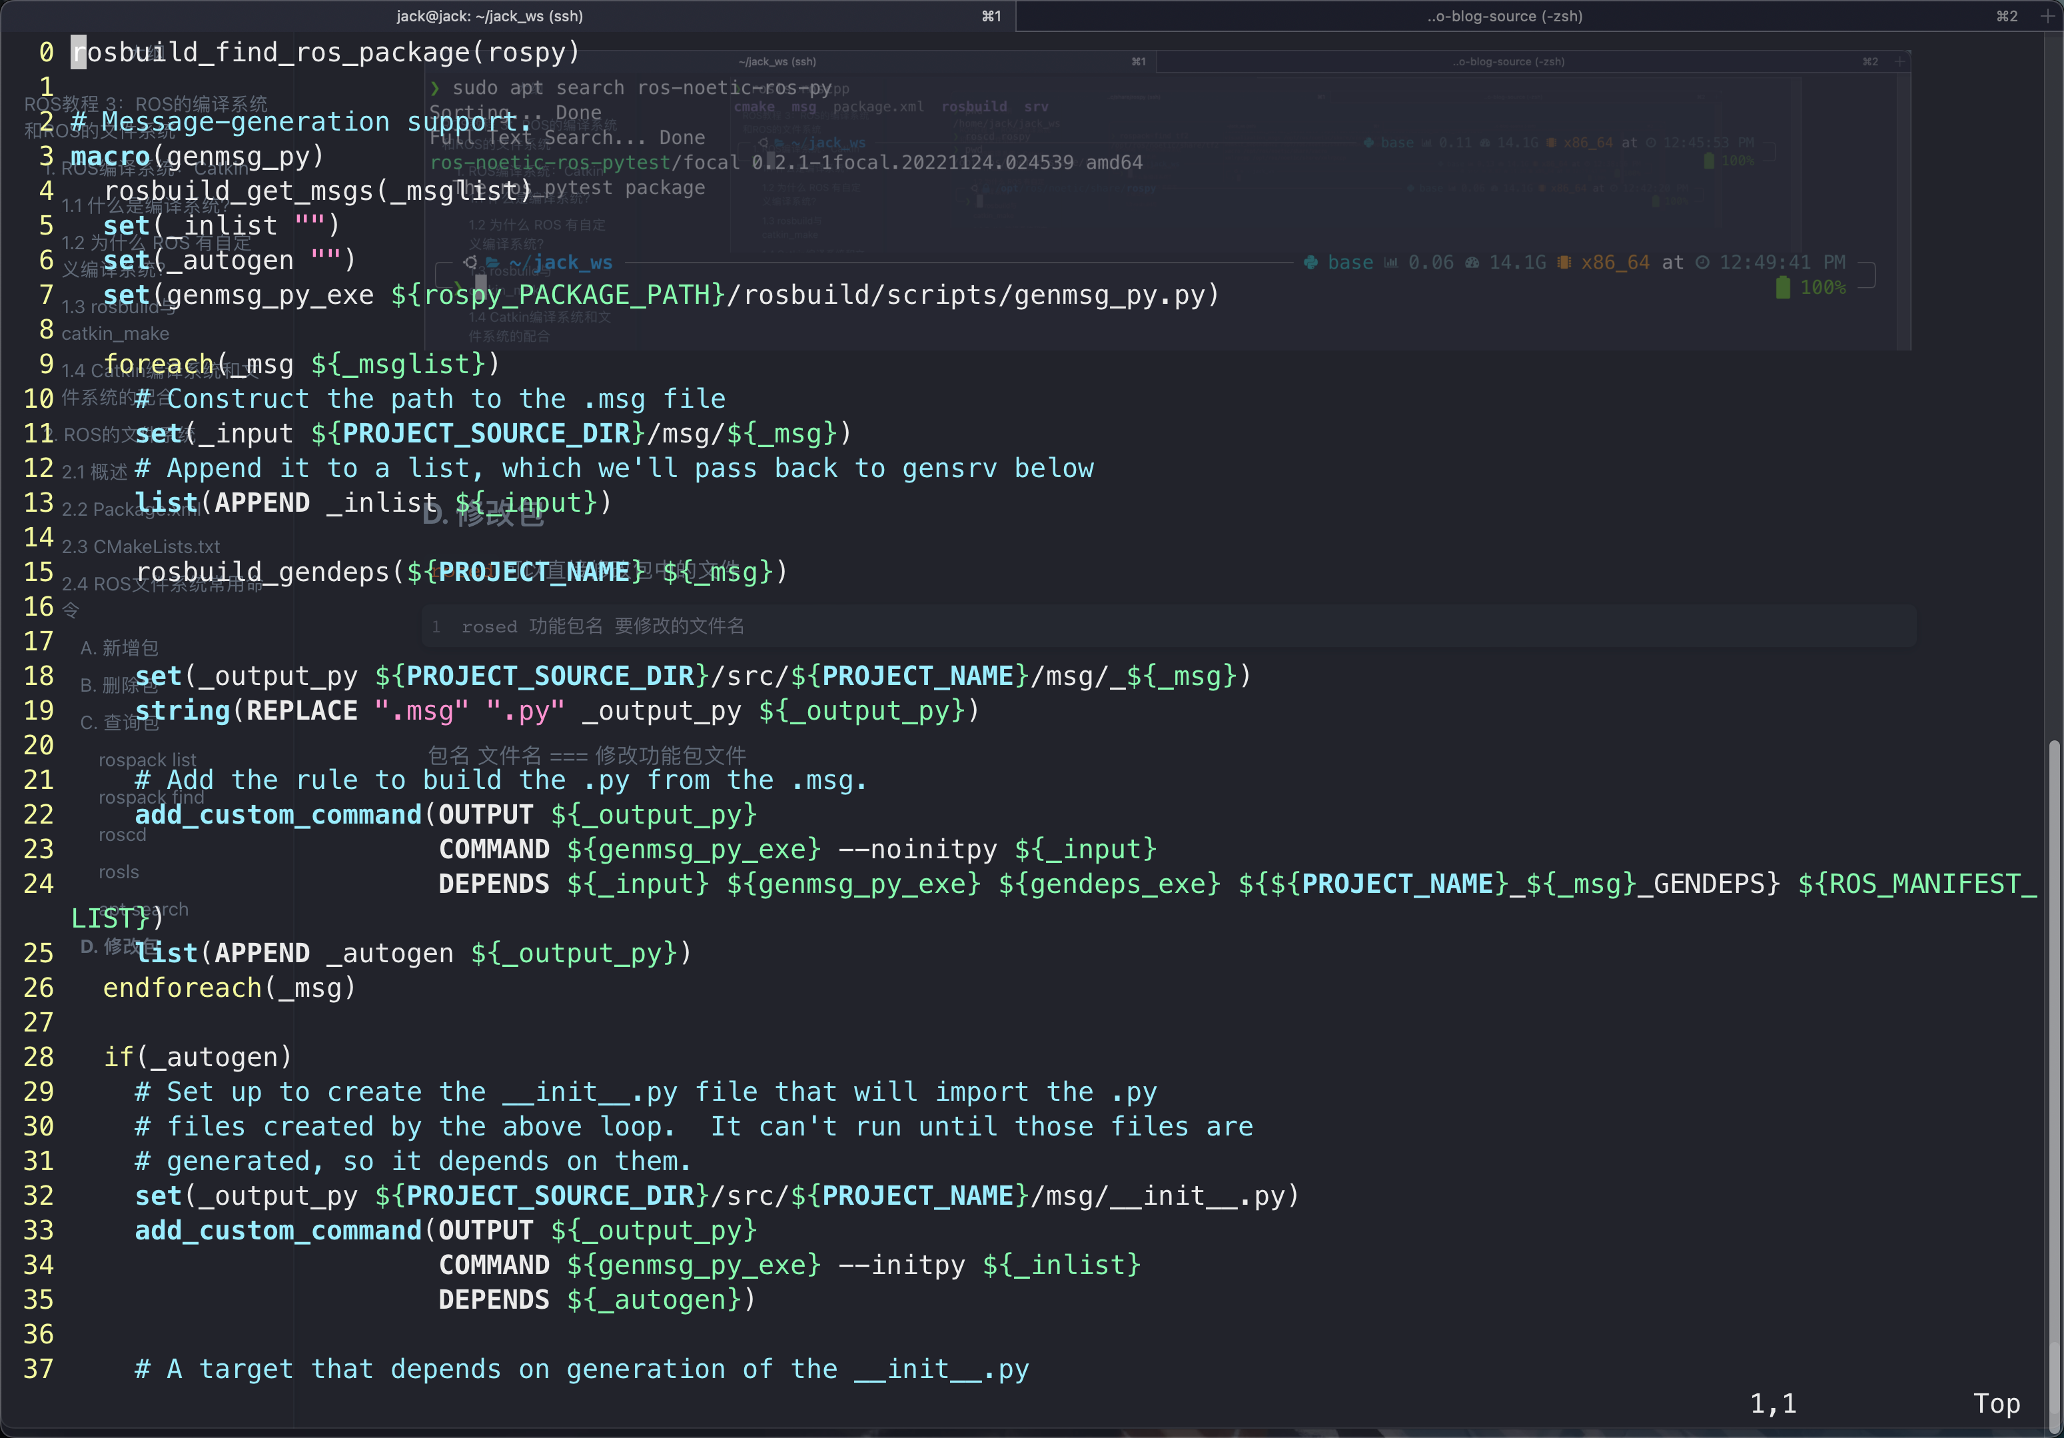Click '# files created by the above loop' comment

[694, 1126]
